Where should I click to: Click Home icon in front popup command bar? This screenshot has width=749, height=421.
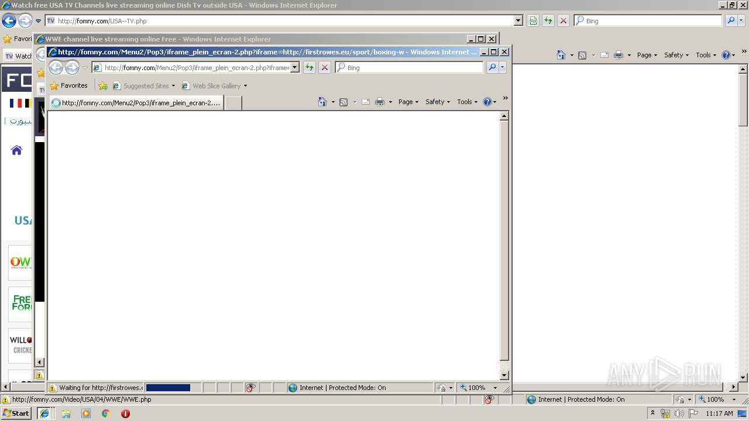point(322,102)
